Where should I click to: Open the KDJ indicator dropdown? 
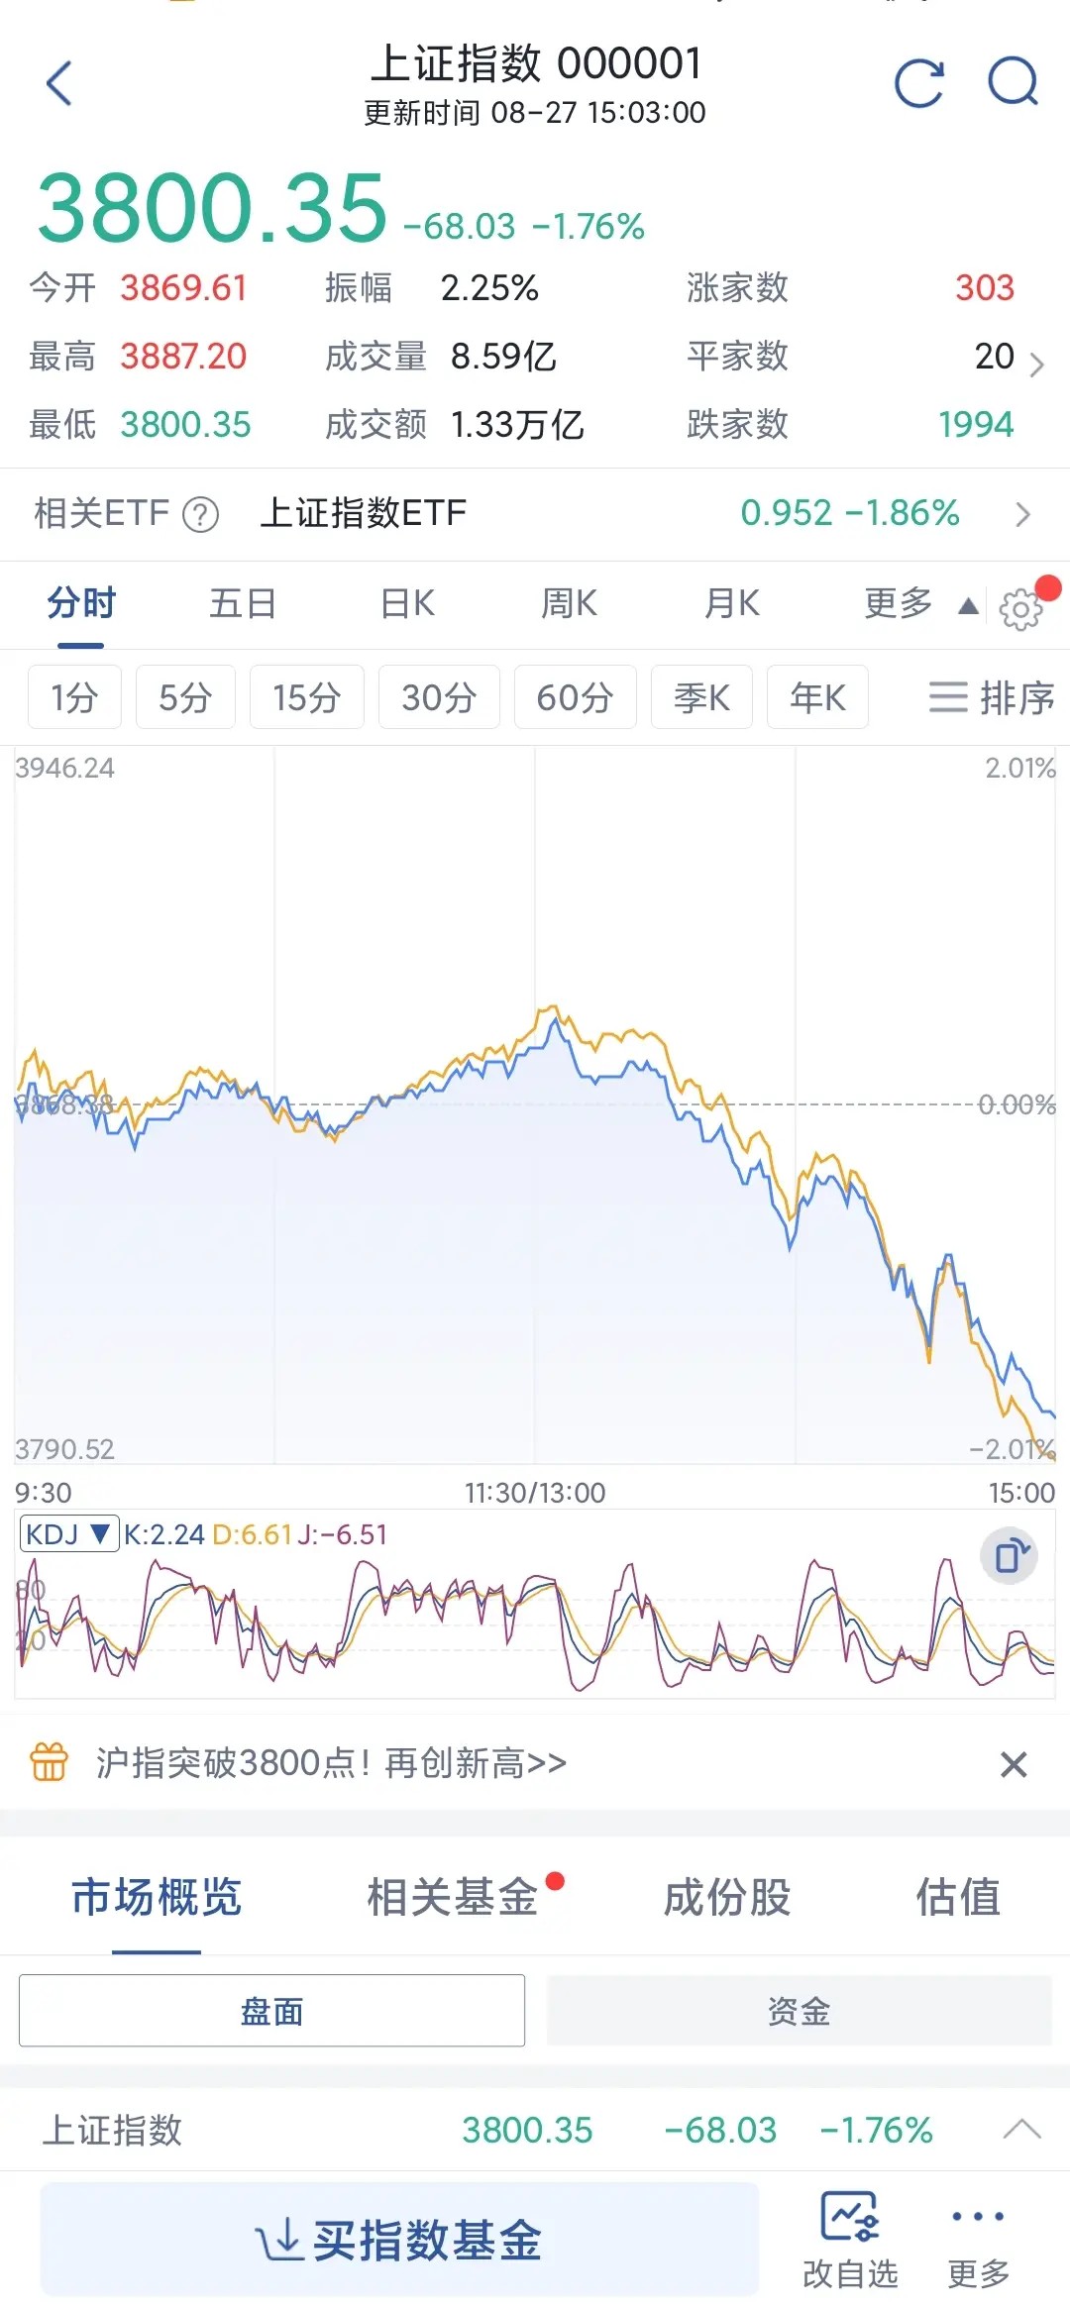pos(68,1534)
